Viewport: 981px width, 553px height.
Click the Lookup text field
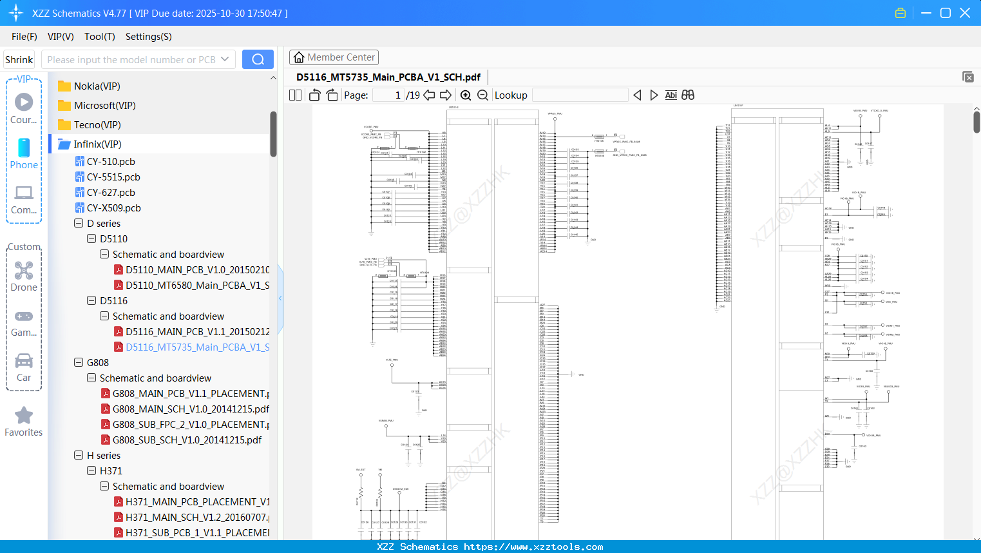(580, 95)
